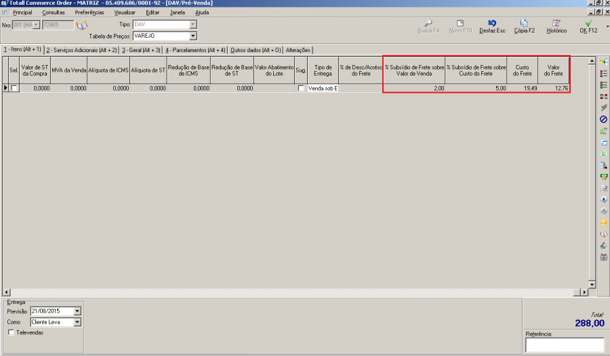610x356 pixels.
Task: Click the Cópia F2 copy icon
Action: pos(524,23)
